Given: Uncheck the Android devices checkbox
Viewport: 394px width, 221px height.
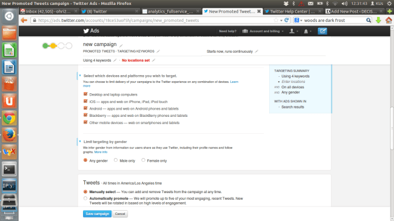Looking at the screenshot, I should coord(85,108).
